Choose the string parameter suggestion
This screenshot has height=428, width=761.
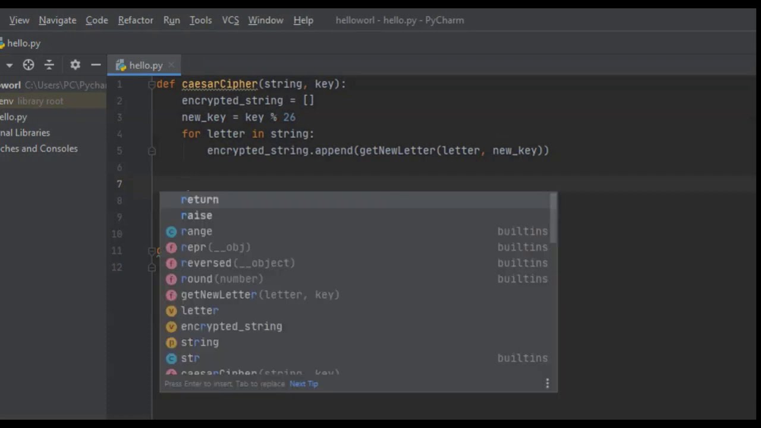354,342
